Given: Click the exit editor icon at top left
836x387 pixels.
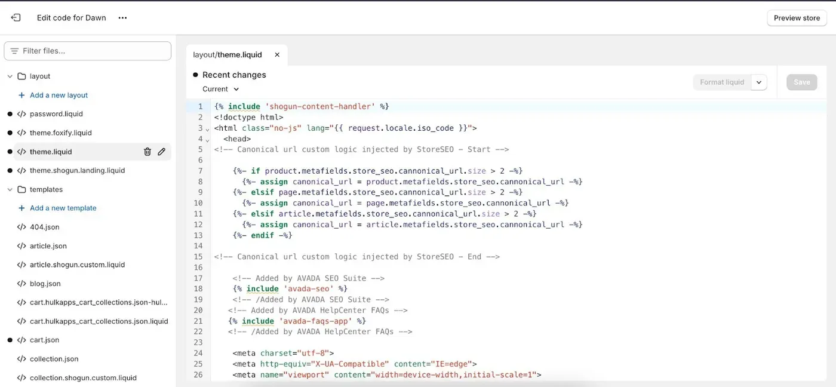Looking at the screenshot, I should (16, 18).
